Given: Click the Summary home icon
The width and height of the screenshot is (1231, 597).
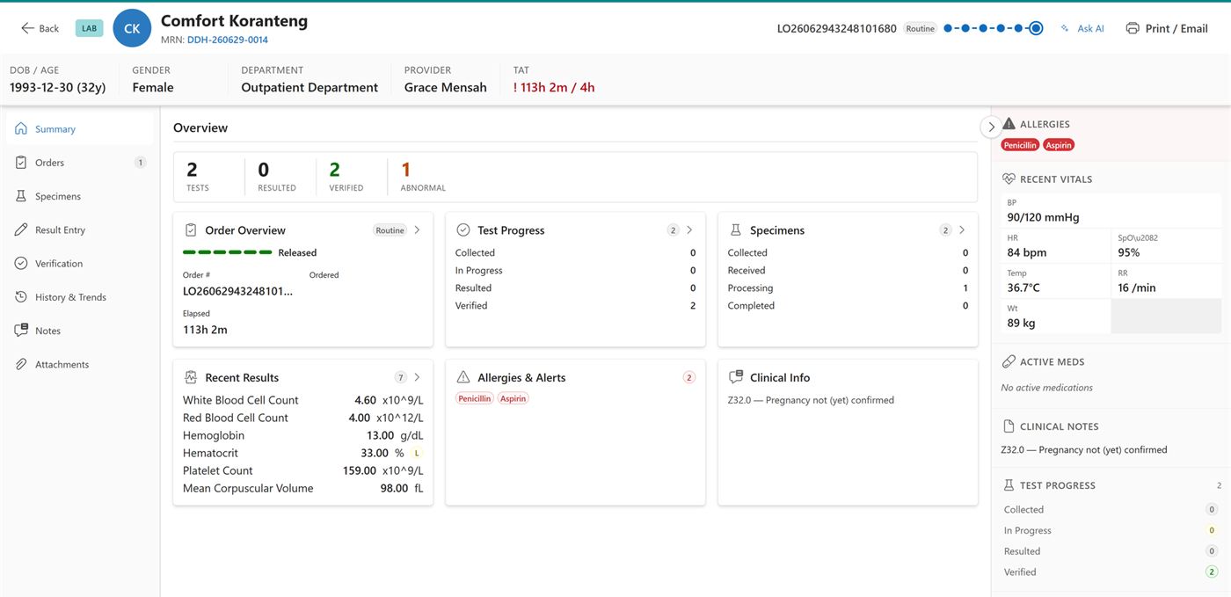Looking at the screenshot, I should 21,128.
